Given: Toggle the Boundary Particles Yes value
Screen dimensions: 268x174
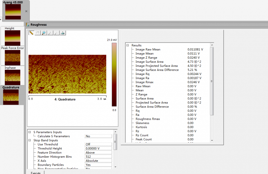Looking at the screenshot, I should [x=98, y=165].
